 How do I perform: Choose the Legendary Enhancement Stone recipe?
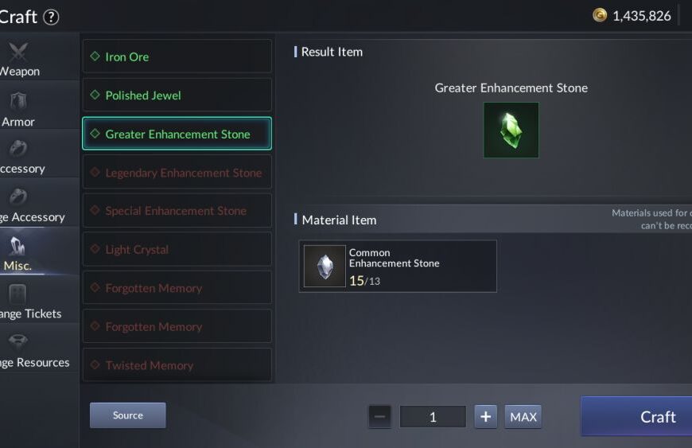click(177, 172)
